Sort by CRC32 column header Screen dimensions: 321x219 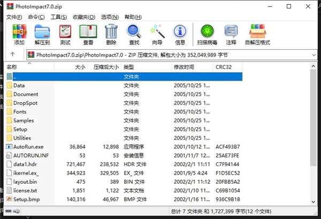(x=228, y=67)
